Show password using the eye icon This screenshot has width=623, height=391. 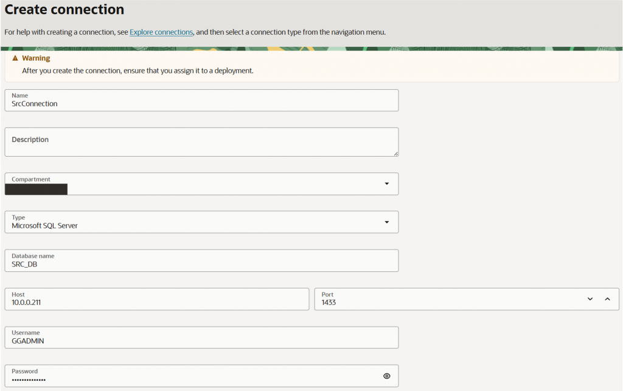pos(386,376)
